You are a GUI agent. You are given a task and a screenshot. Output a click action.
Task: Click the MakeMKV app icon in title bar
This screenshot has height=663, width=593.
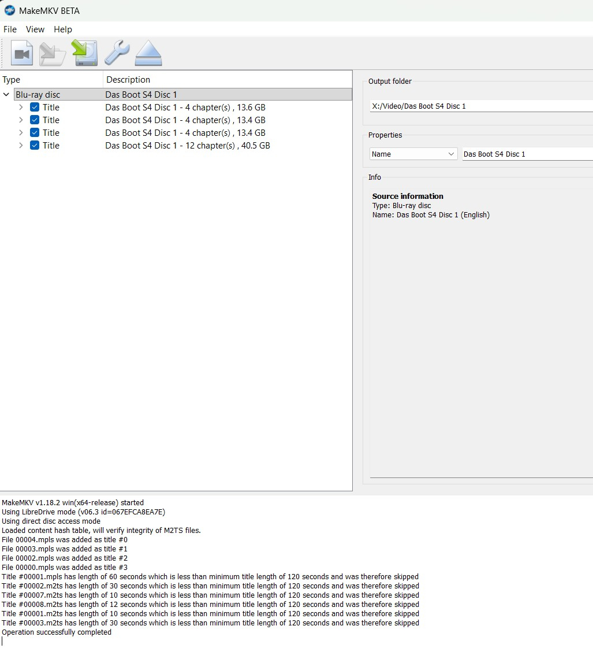click(x=9, y=10)
